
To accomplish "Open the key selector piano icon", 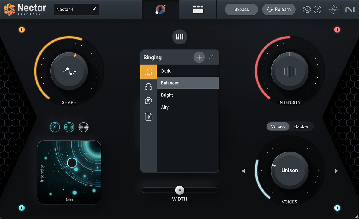I will (180, 37).
